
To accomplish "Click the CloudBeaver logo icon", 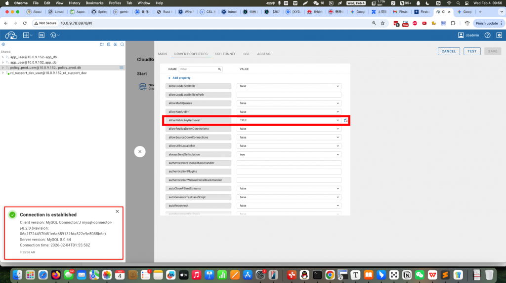I will (x=11, y=35).
